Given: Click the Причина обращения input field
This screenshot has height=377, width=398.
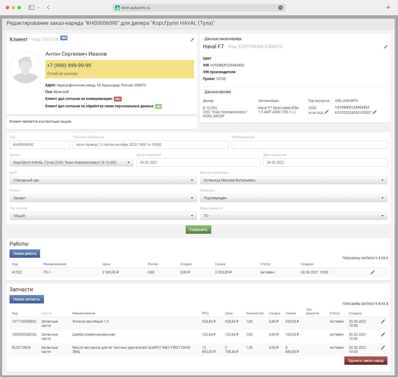Looking at the screenshot, I should pos(150,145).
